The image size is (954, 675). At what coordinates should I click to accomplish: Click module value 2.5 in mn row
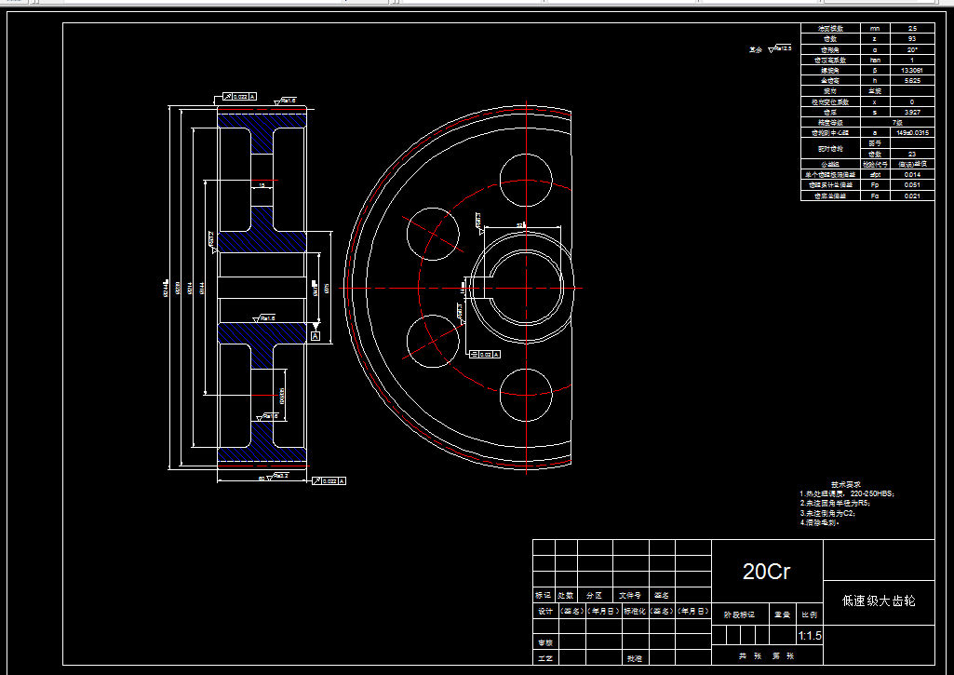(912, 29)
